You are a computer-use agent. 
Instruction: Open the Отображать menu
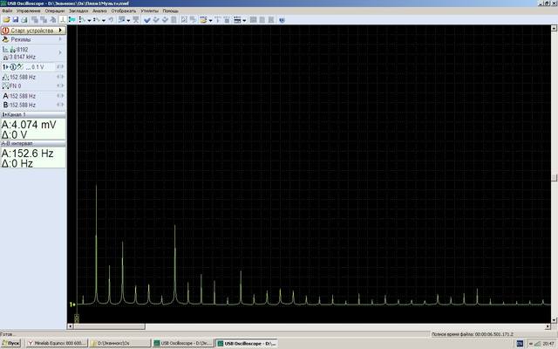(x=124, y=11)
